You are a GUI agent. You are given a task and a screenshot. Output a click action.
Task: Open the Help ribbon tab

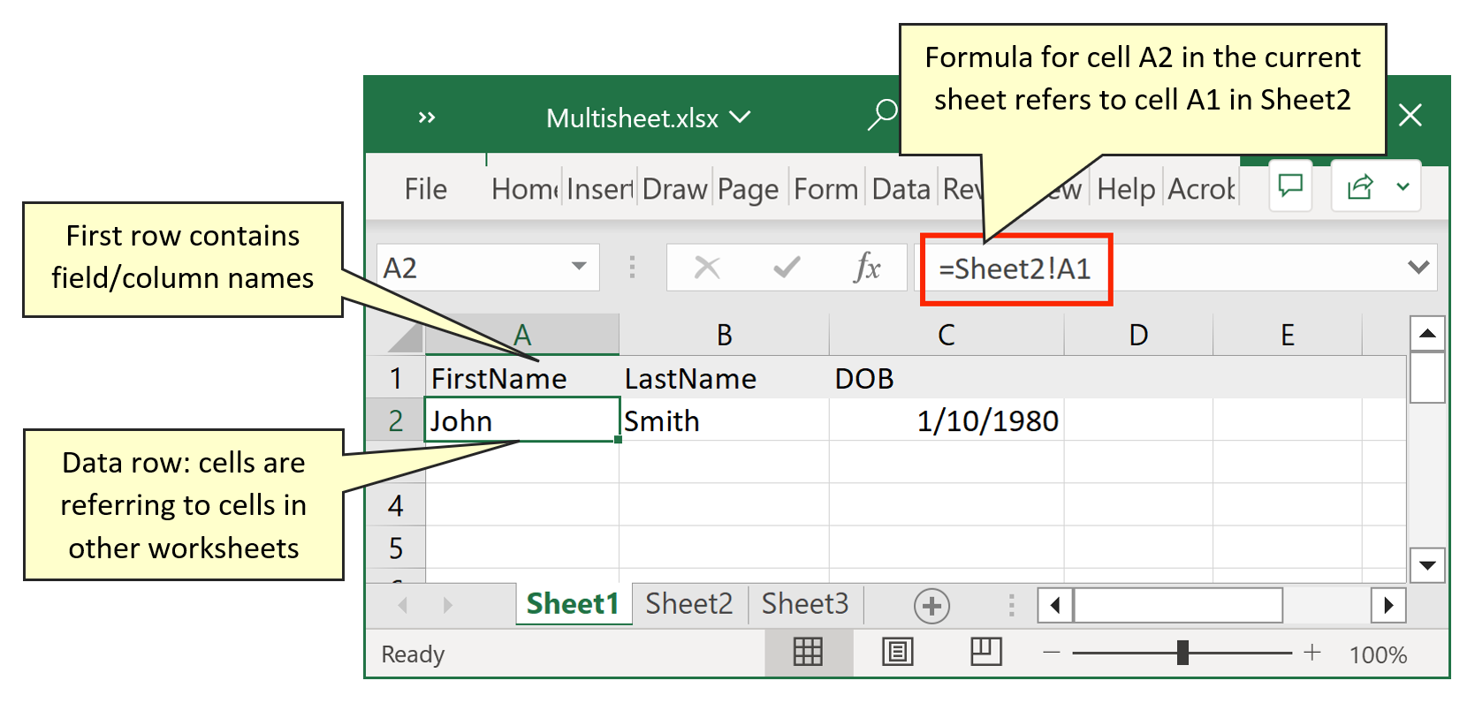pyautogui.click(x=1126, y=189)
